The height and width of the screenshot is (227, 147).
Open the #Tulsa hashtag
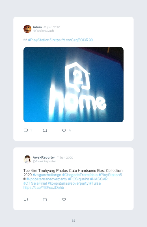click(95, 183)
